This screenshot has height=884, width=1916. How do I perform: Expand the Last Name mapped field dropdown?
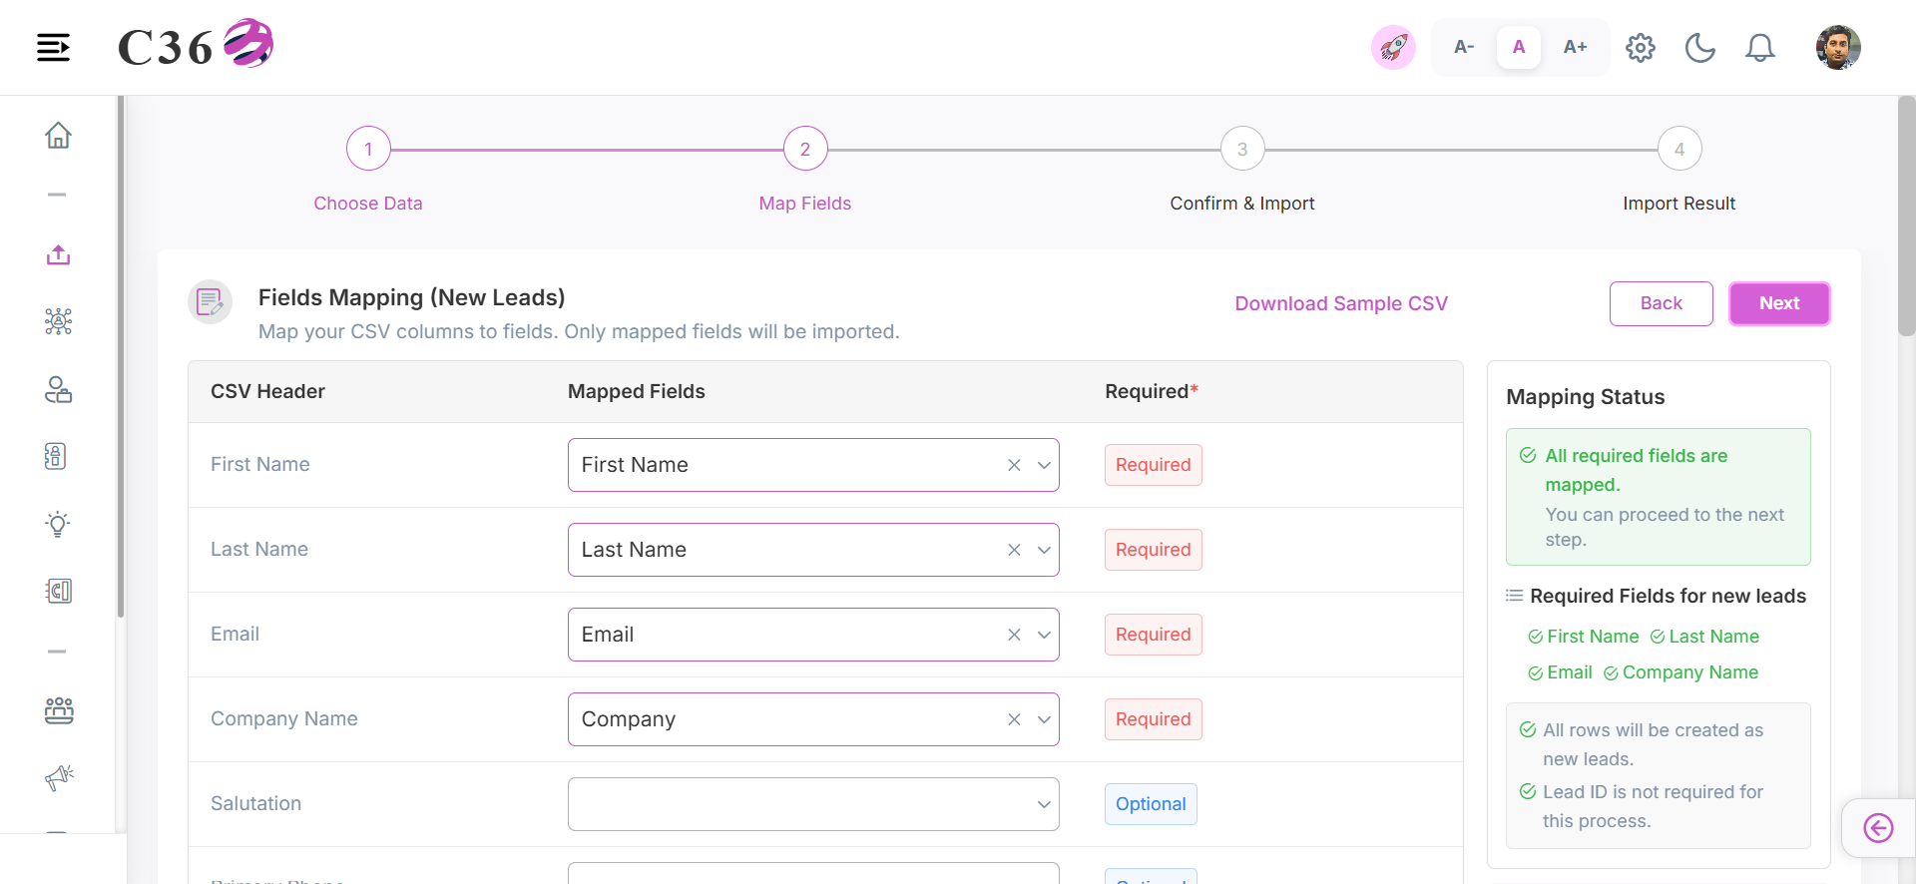[x=1044, y=550]
